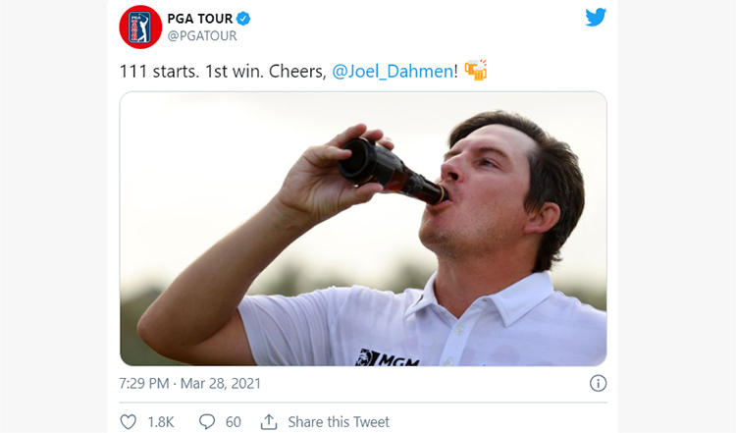Image resolution: width=736 pixels, height=433 pixels.
Task: Open the PGA TOUR display name
Action: tap(200, 19)
